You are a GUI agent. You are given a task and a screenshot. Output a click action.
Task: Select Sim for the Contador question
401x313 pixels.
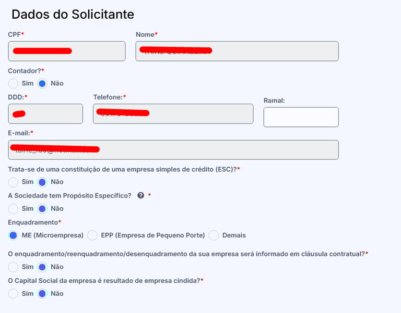click(13, 83)
